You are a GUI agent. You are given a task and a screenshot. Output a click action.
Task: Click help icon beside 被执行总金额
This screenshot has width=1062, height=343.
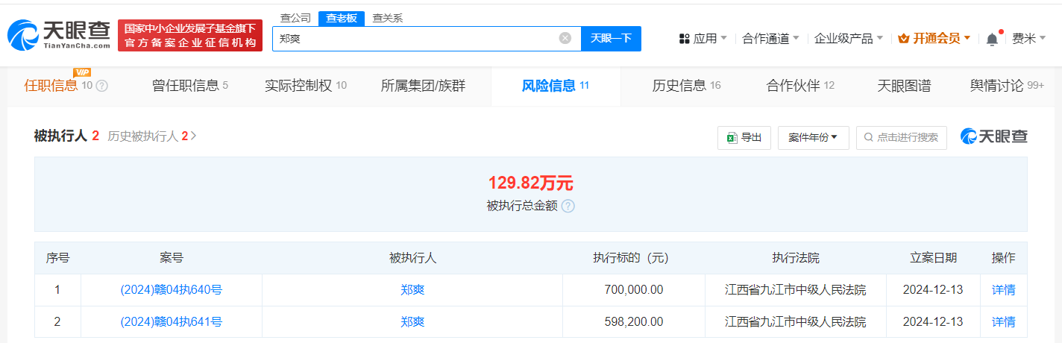(568, 206)
